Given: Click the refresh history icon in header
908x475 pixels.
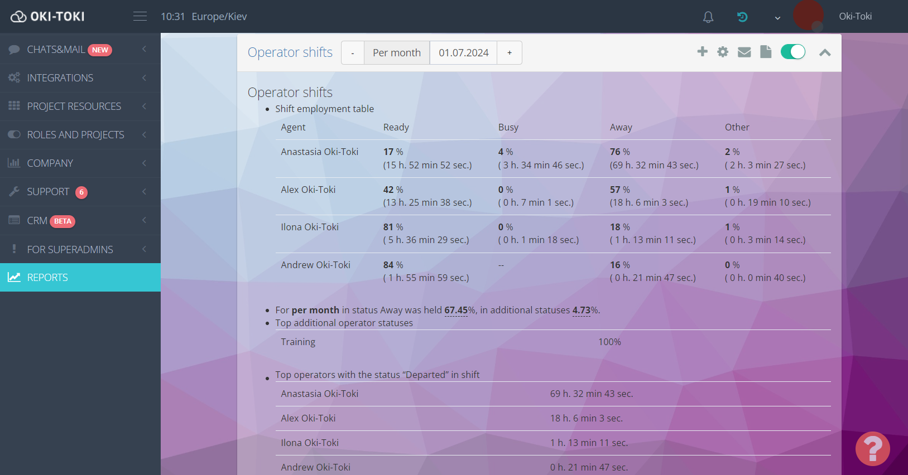Looking at the screenshot, I should [742, 17].
